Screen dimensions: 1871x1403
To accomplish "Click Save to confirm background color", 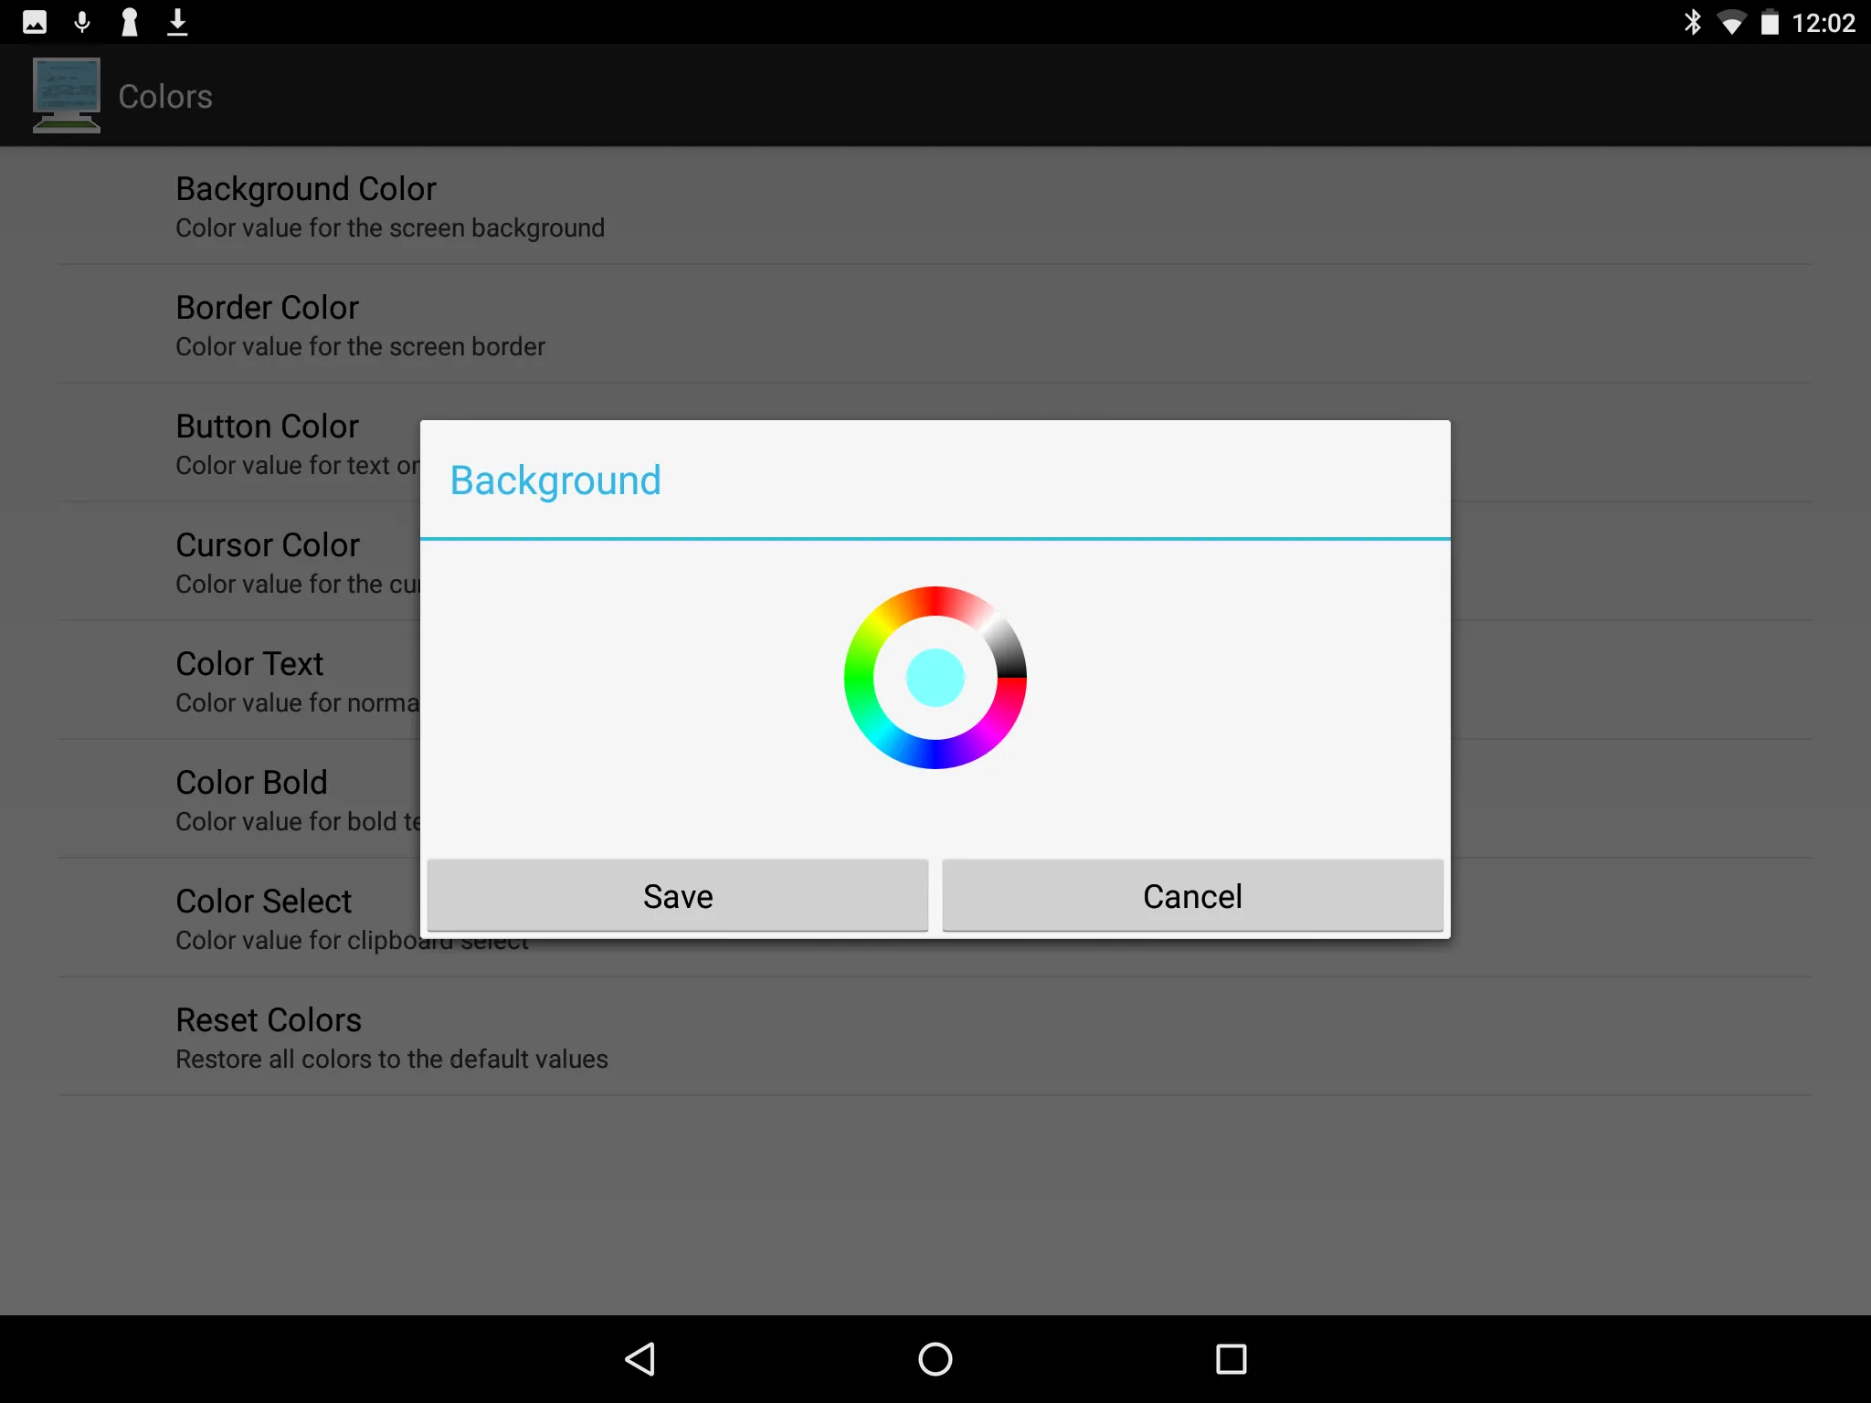I will (x=678, y=894).
